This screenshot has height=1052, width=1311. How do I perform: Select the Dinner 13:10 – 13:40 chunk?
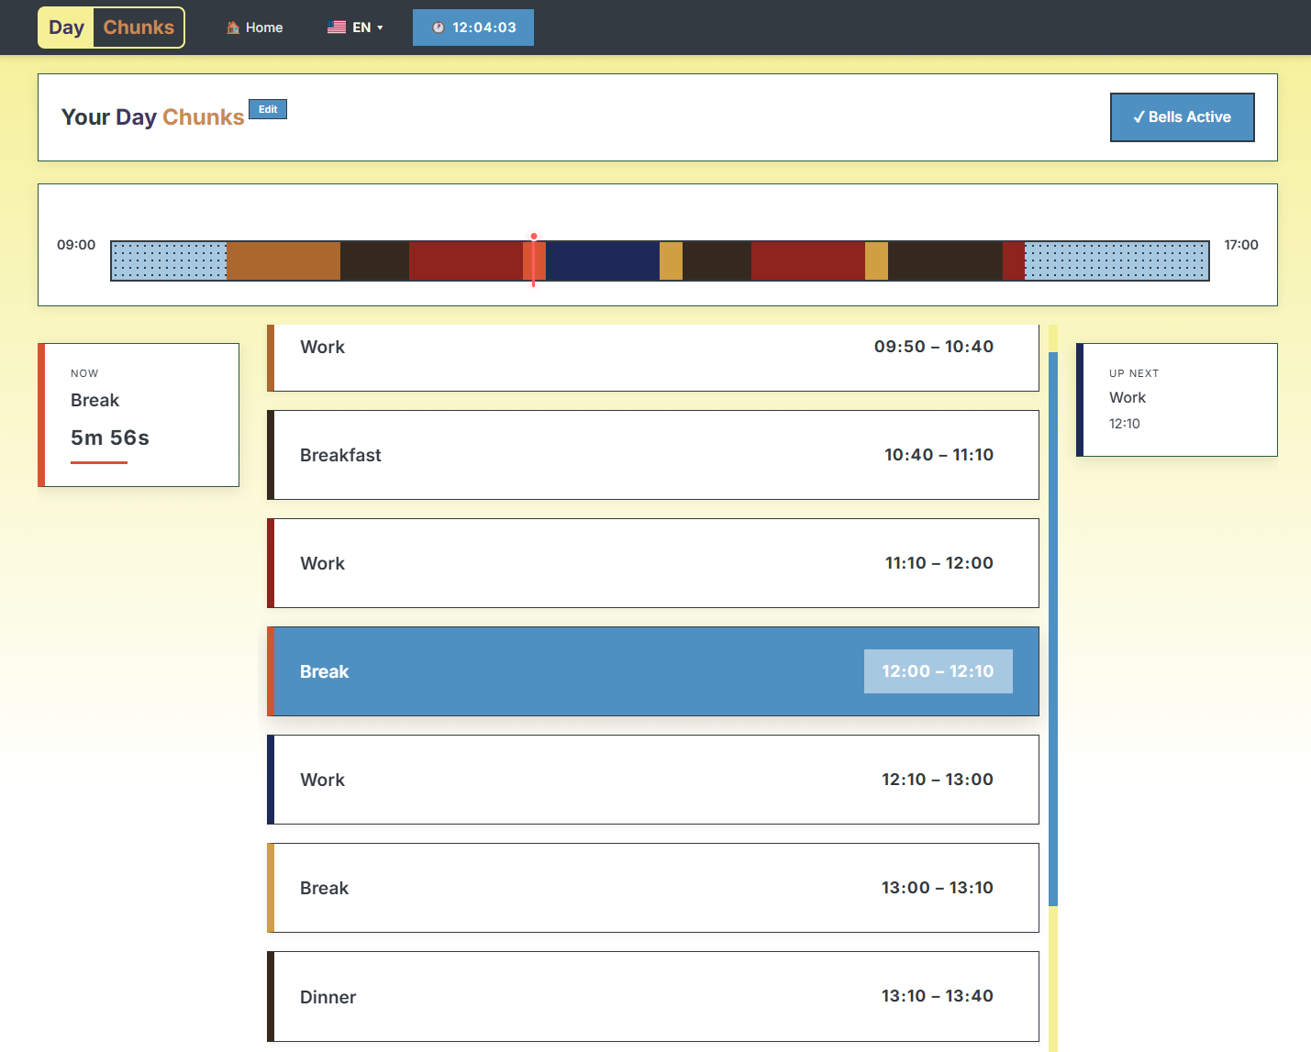(653, 996)
